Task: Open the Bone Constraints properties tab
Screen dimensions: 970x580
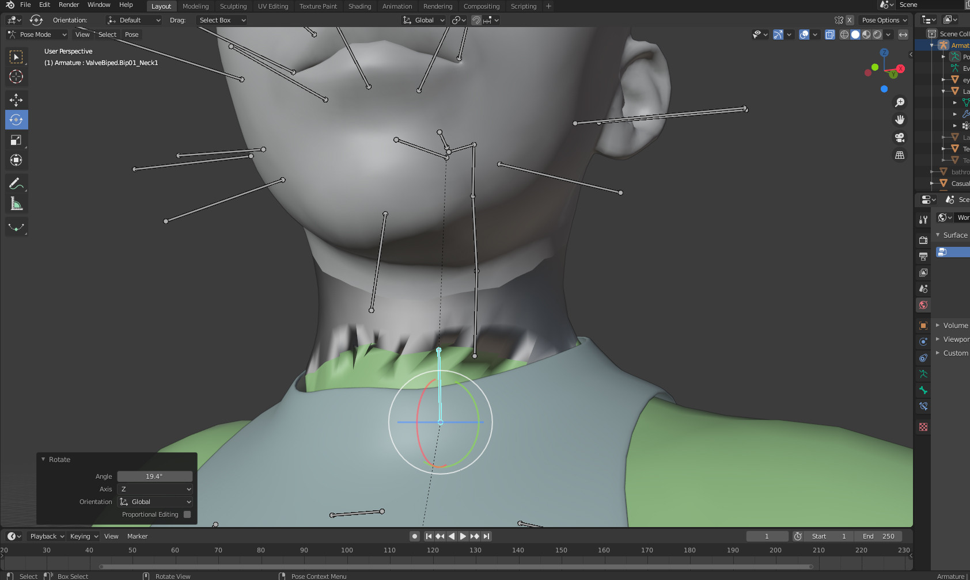Action: pyautogui.click(x=923, y=406)
